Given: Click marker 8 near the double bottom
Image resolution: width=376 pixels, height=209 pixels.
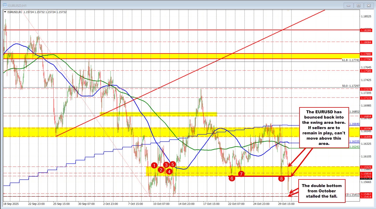Looking at the screenshot, I should (282, 178).
